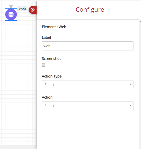Click the Action field label
141x149 pixels.
pos(47,97)
